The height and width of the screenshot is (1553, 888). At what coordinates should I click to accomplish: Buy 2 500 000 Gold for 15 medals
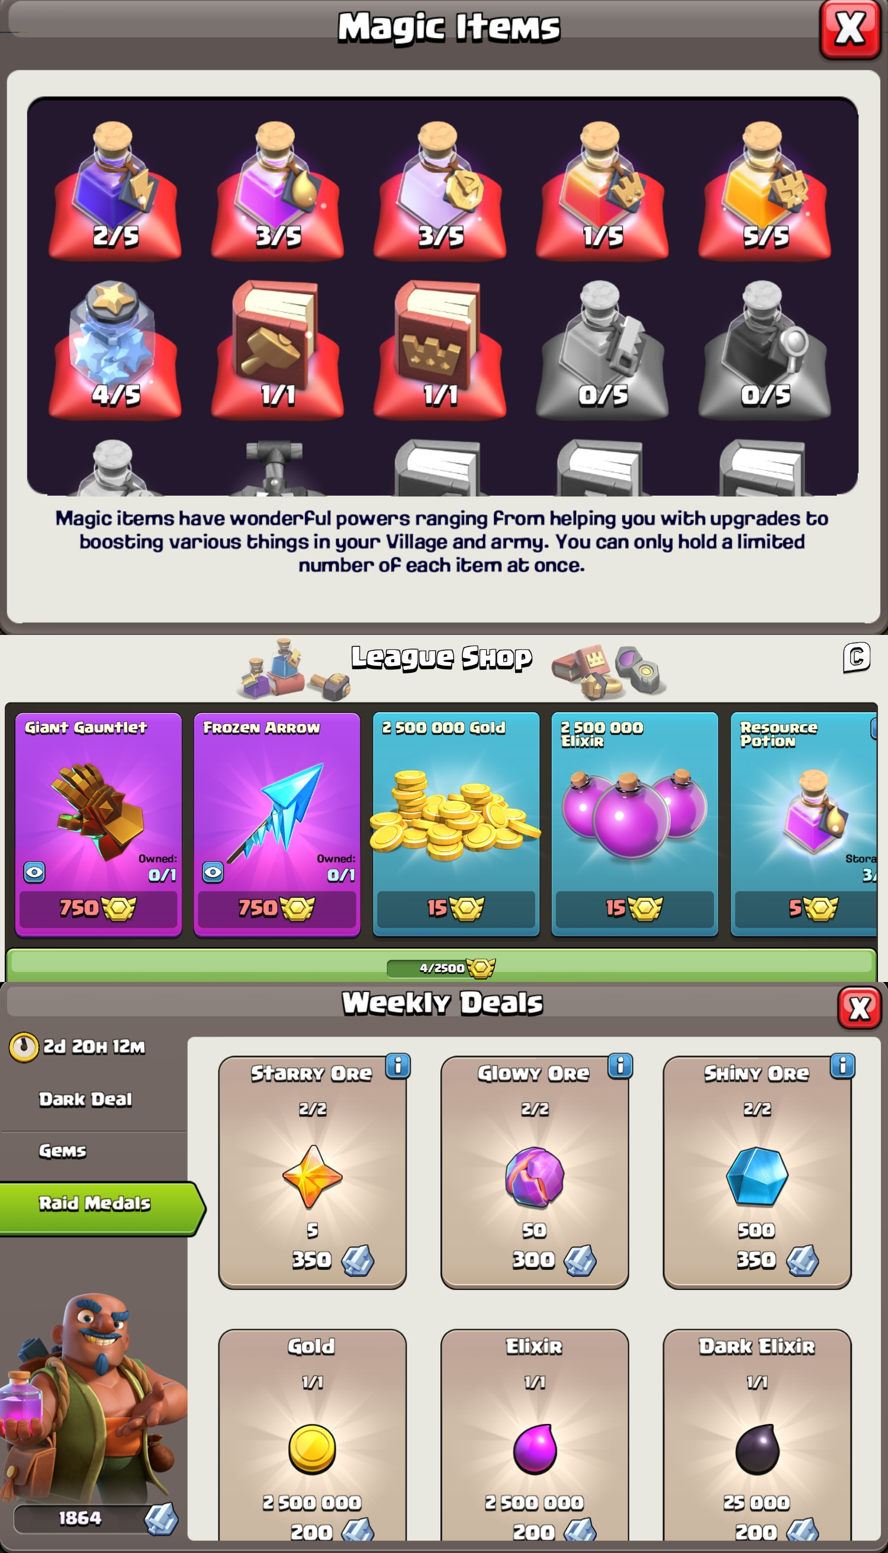[x=456, y=909]
